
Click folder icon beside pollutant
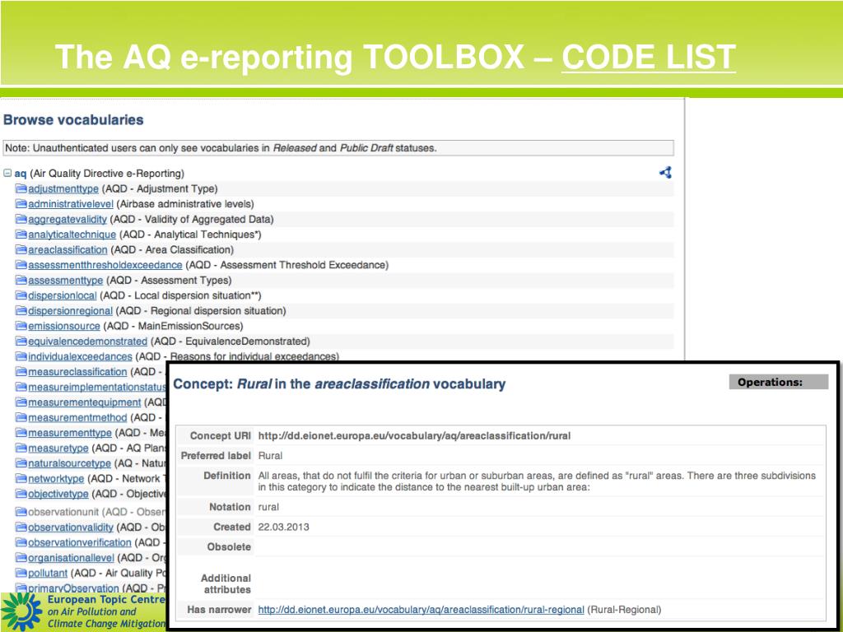pos(21,573)
